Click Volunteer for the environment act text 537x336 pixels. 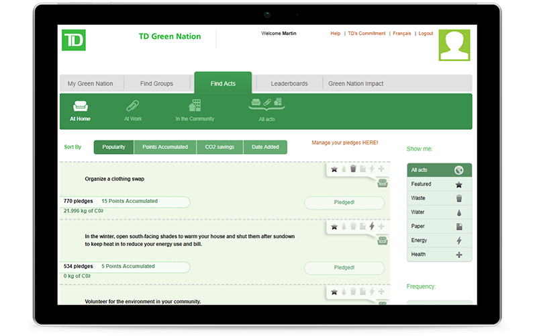[x=143, y=301]
